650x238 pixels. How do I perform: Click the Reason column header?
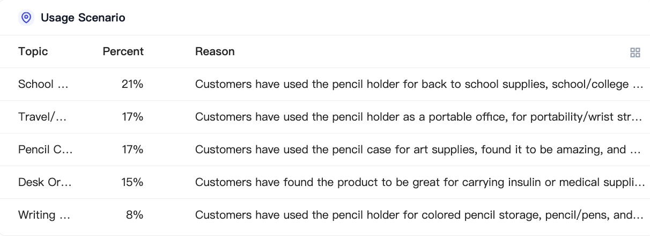[x=215, y=51]
